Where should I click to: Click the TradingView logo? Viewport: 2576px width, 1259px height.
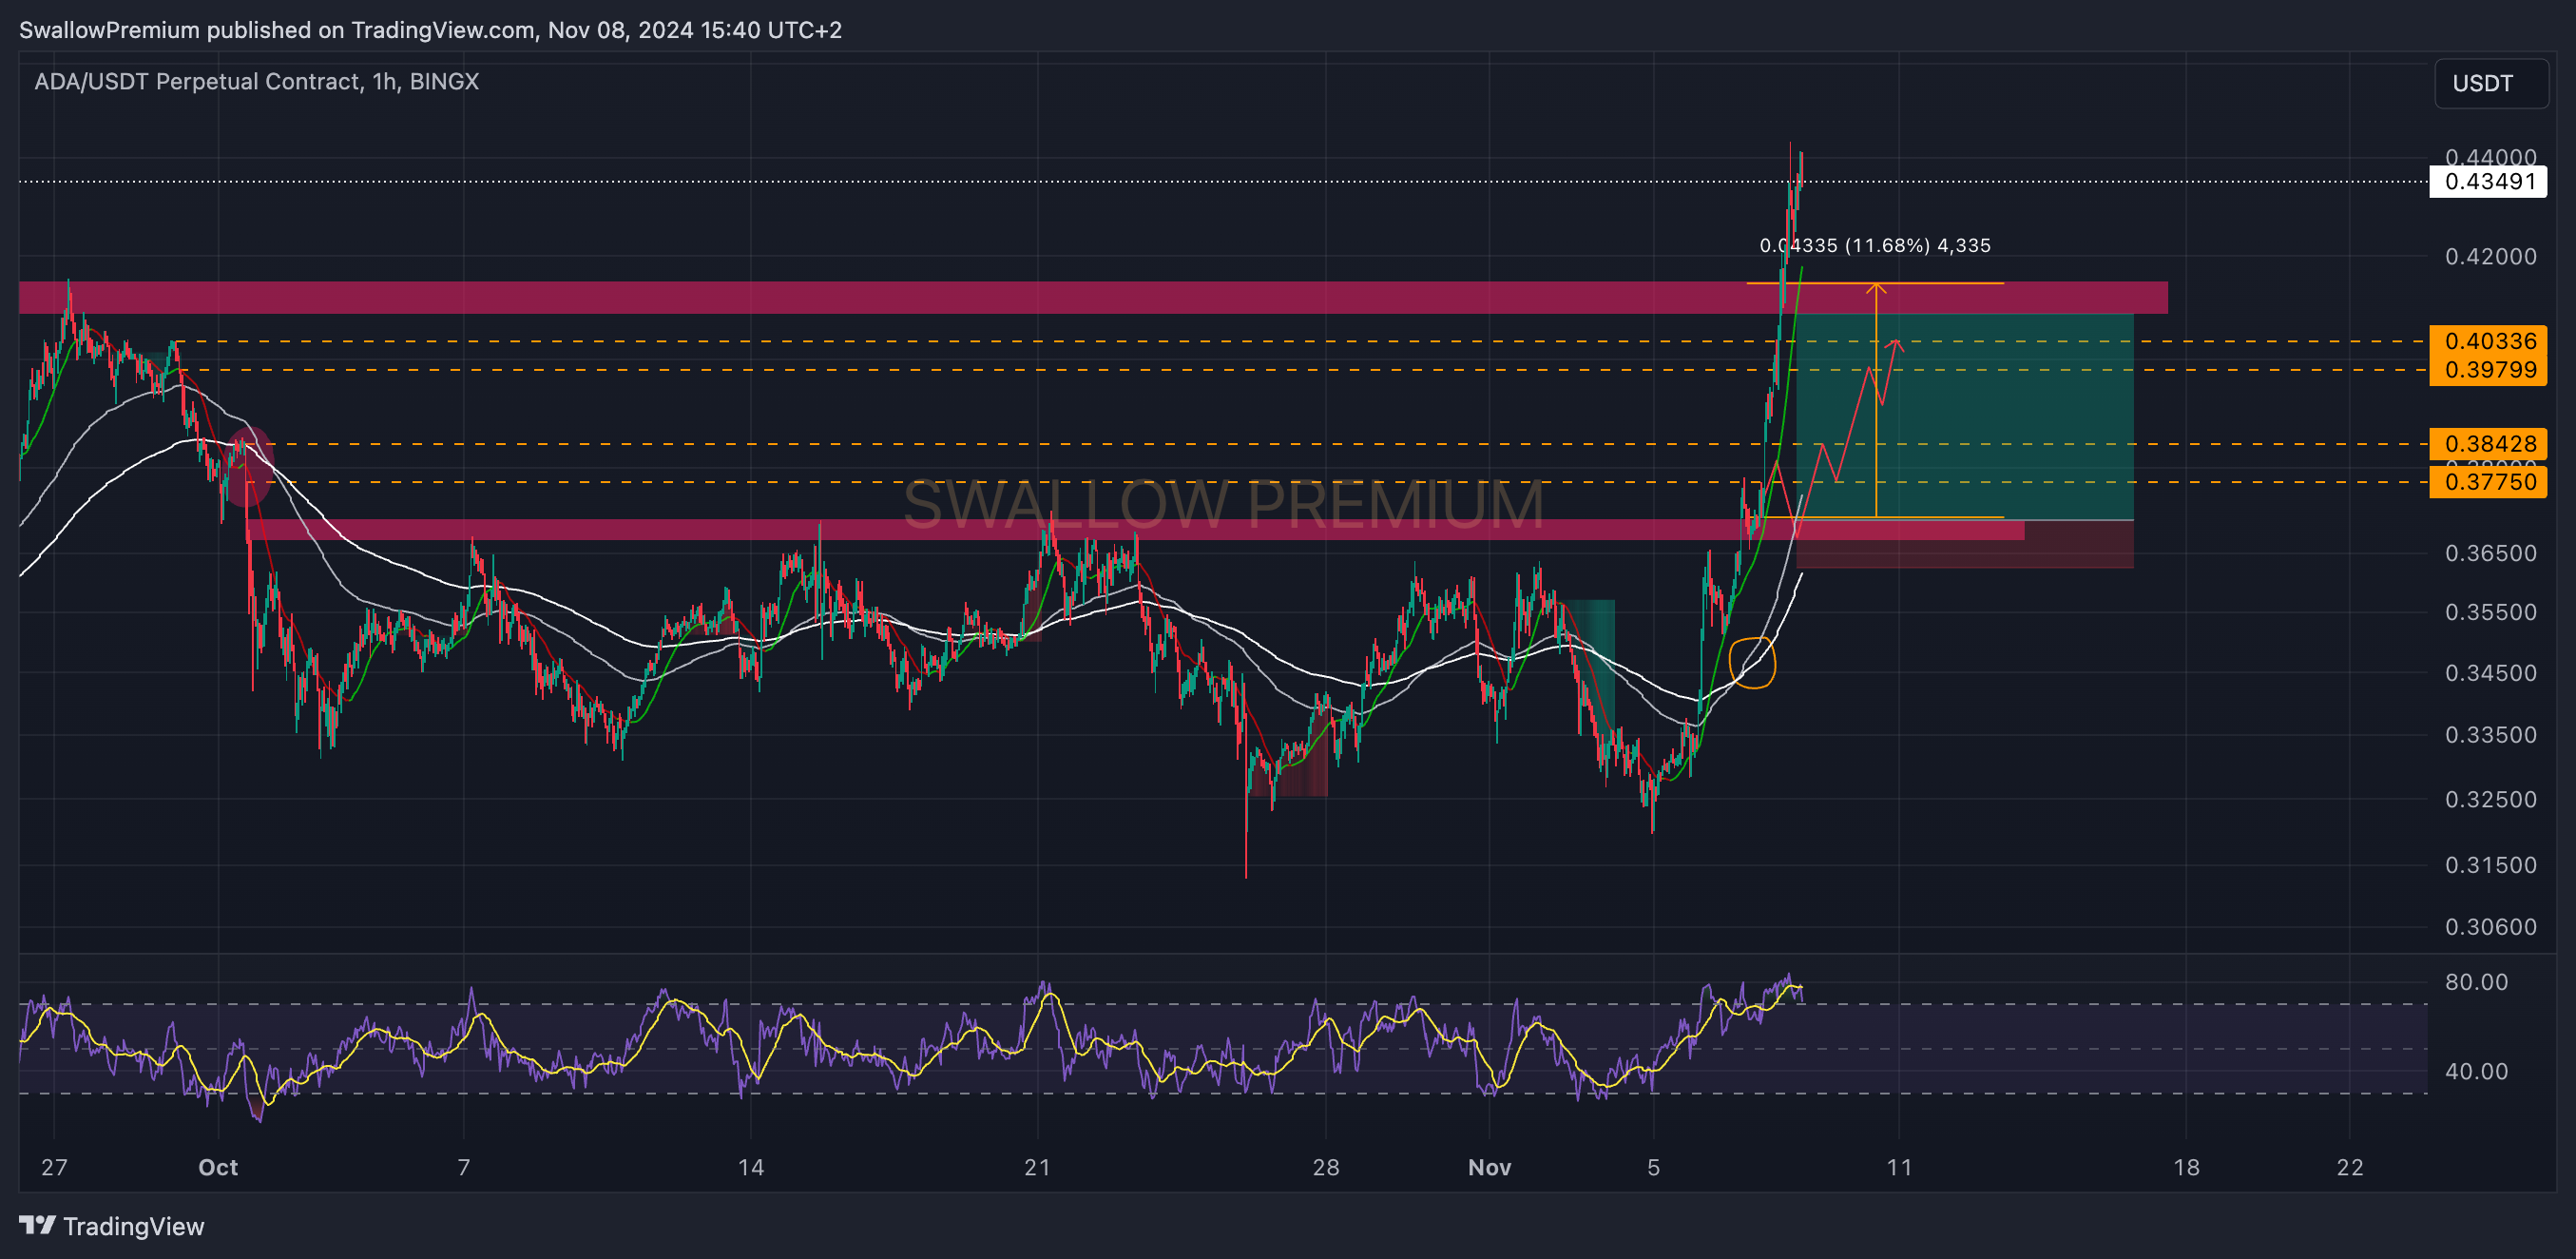111,1226
